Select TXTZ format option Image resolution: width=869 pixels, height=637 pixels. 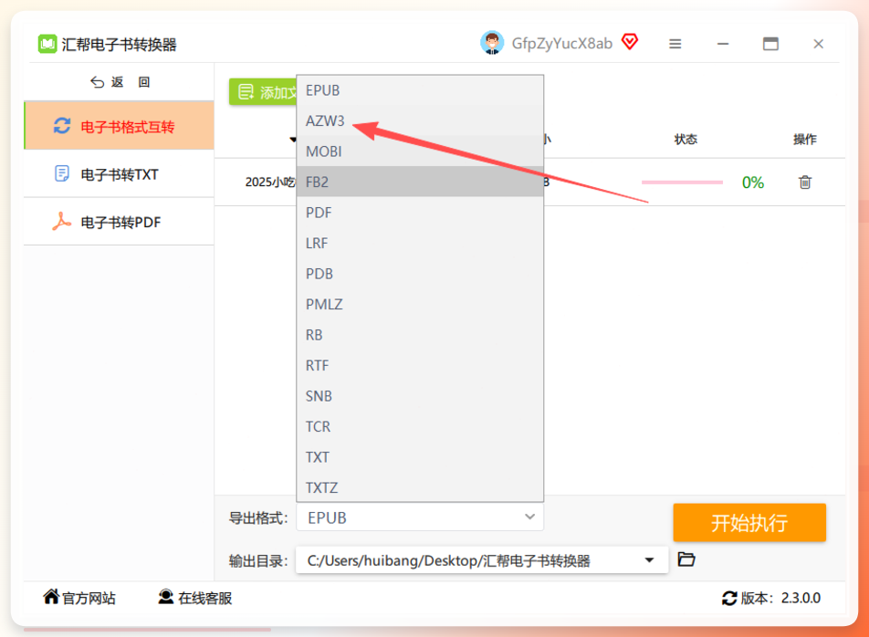click(420, 487)
